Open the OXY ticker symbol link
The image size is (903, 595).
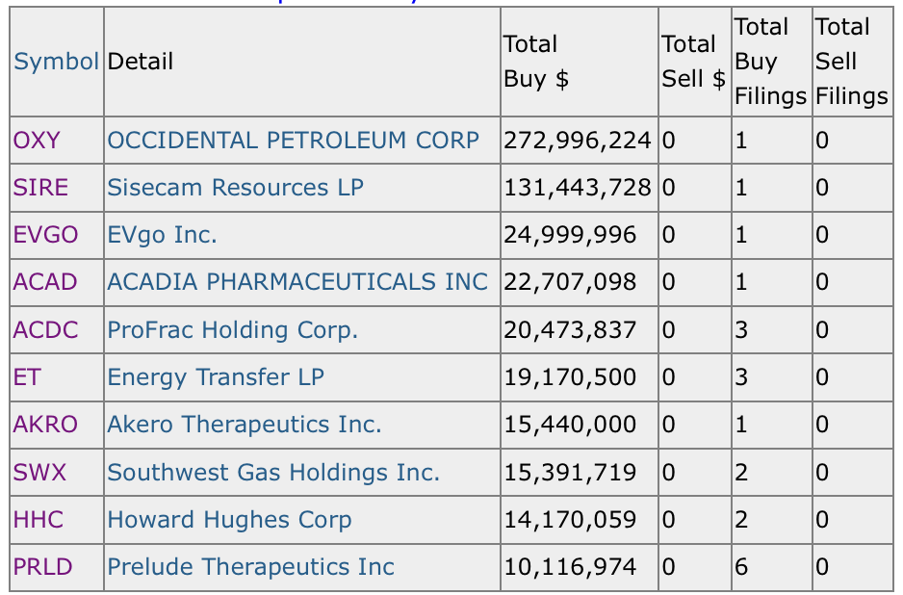coord(37,141)
